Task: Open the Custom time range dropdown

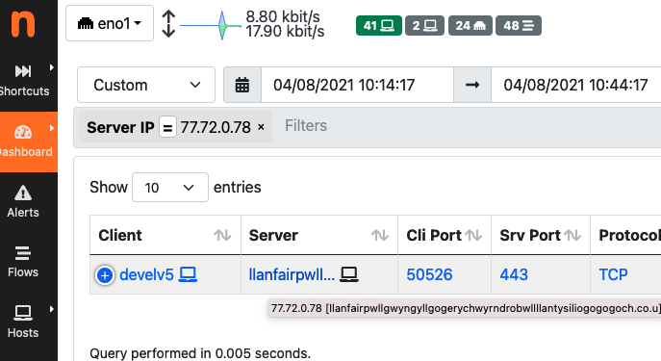Action: (146, 85)
